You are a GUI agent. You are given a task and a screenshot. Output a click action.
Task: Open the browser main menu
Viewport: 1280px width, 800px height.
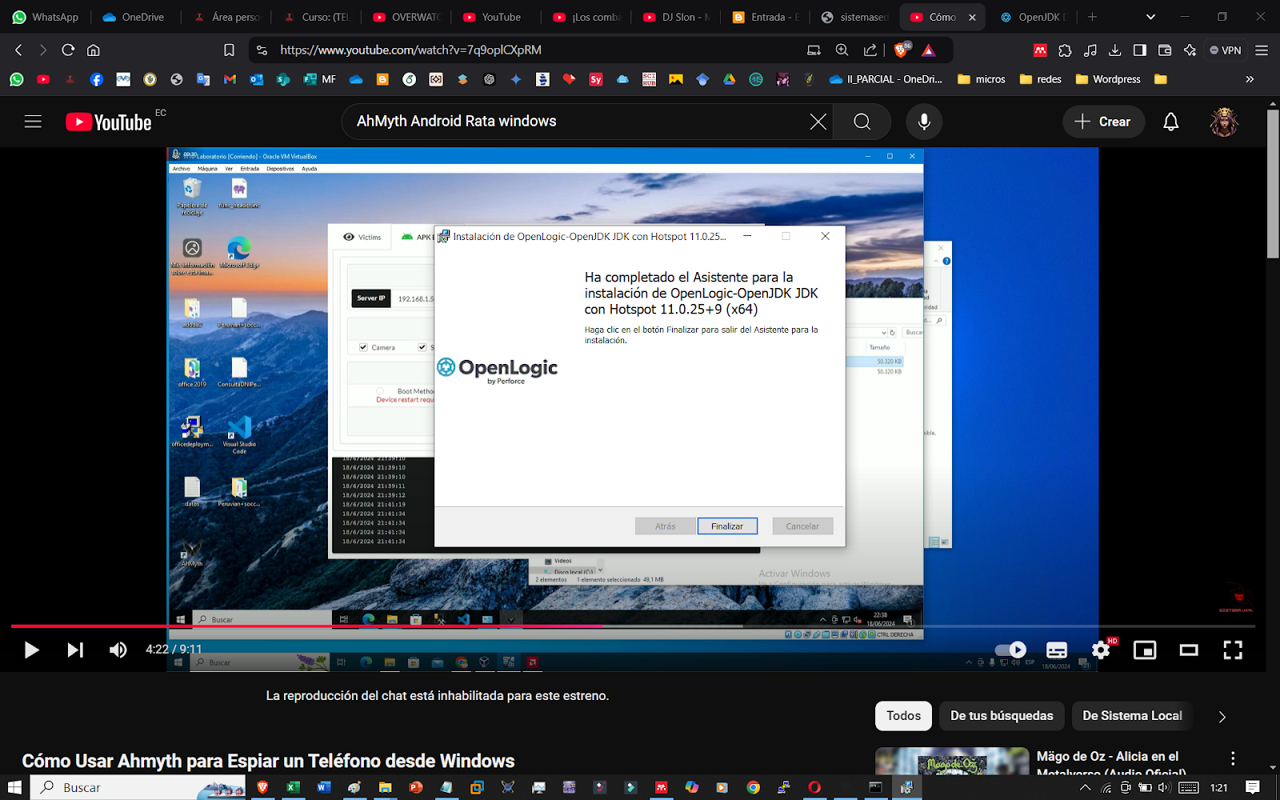pos(1262,50)
